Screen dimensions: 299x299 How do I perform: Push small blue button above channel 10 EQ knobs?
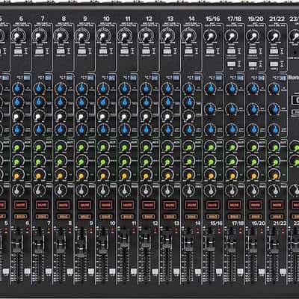(112, 78)
